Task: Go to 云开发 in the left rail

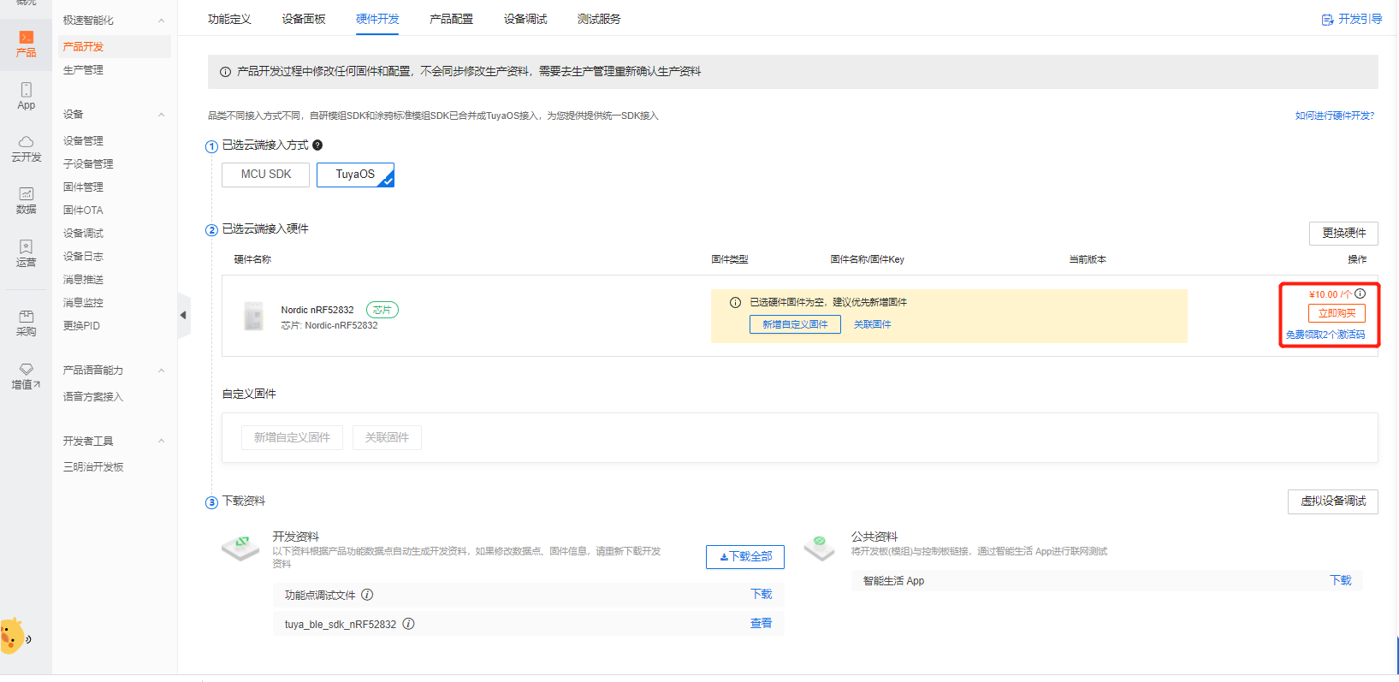Action: click(26, 149)
